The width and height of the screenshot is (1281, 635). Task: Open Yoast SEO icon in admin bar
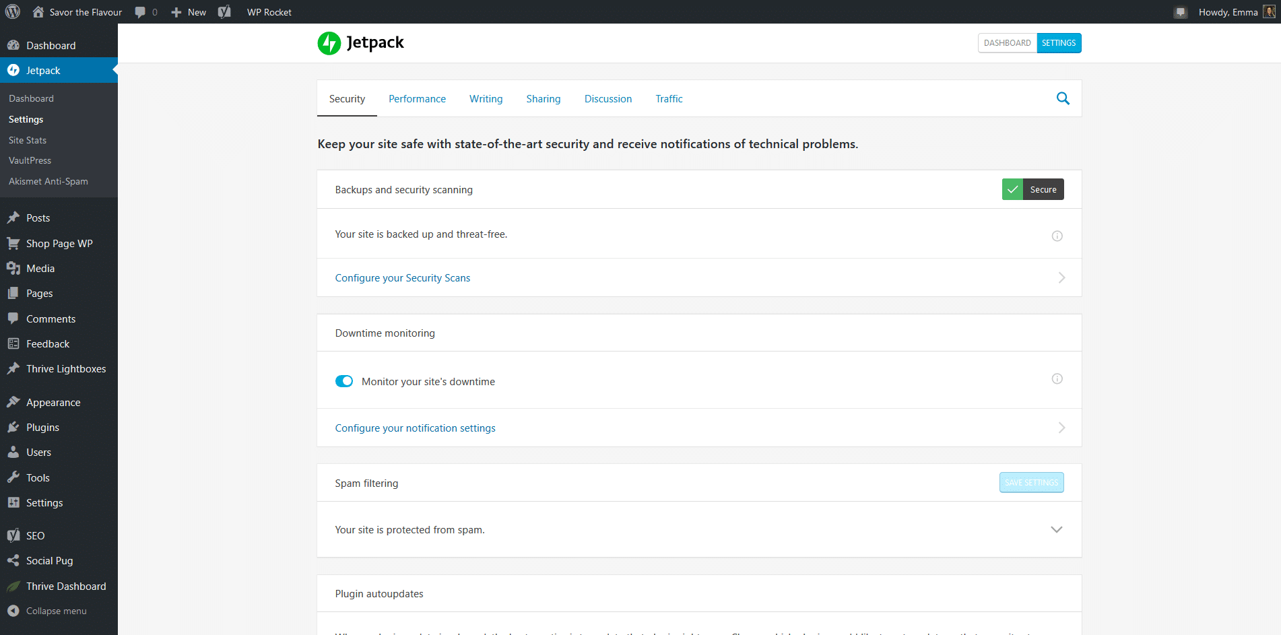point(224,11)
